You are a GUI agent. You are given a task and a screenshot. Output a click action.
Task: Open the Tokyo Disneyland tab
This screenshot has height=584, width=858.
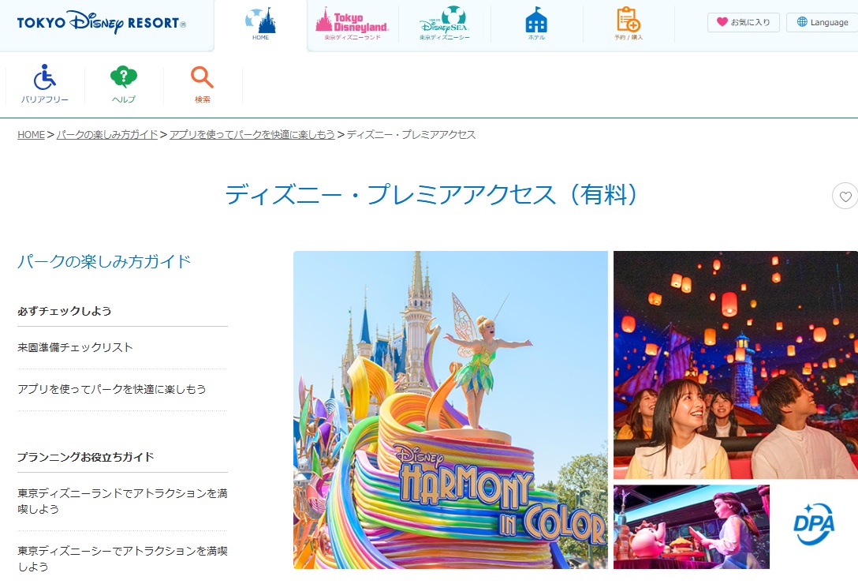click(x=353, y=24)
